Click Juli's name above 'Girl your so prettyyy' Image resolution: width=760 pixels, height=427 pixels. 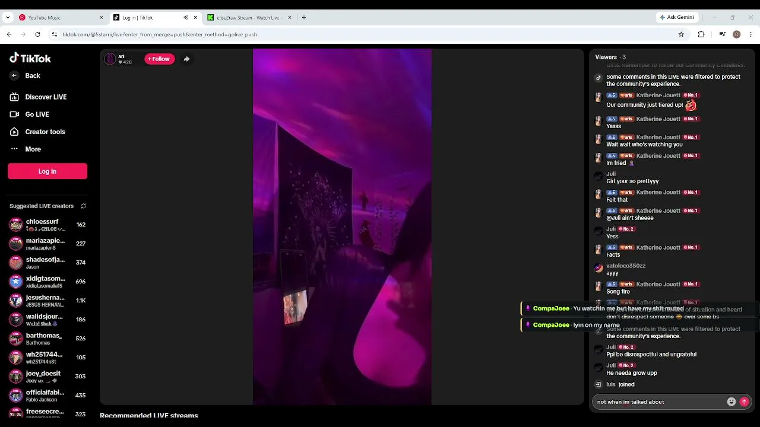[611, 174]
